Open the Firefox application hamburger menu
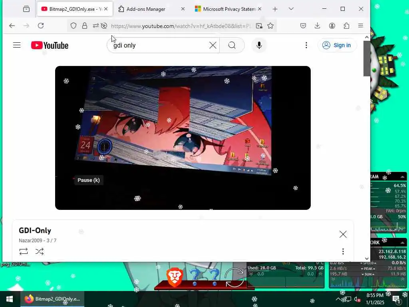Image resolution: width=409 pixels, height=307 pixels. pos(361,26)
